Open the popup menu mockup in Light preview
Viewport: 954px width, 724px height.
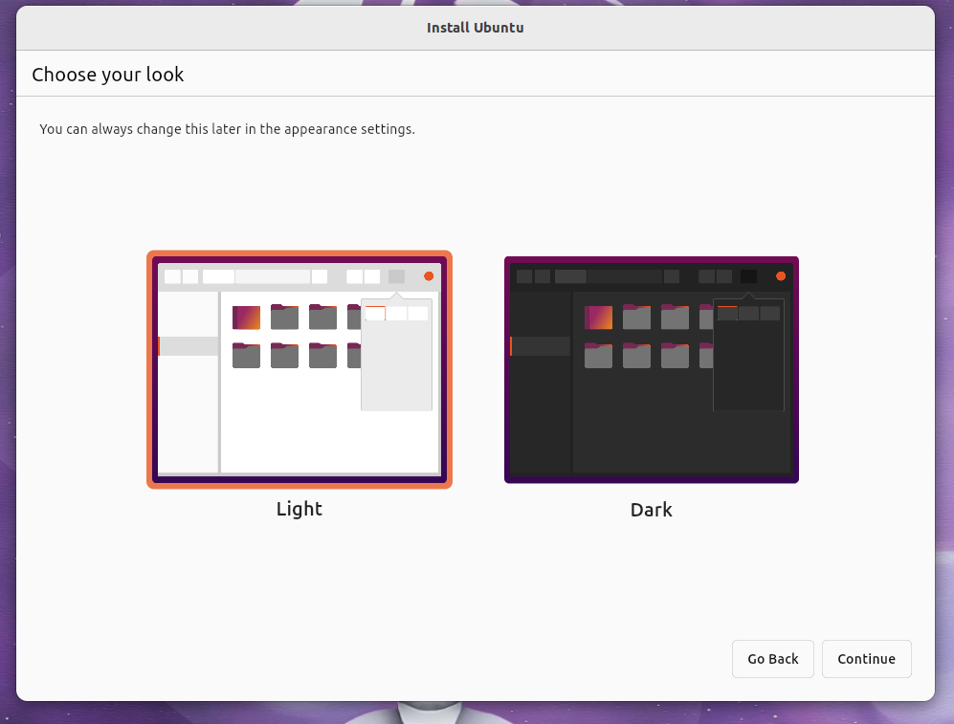pyautogui.click(x=396, y=359)
